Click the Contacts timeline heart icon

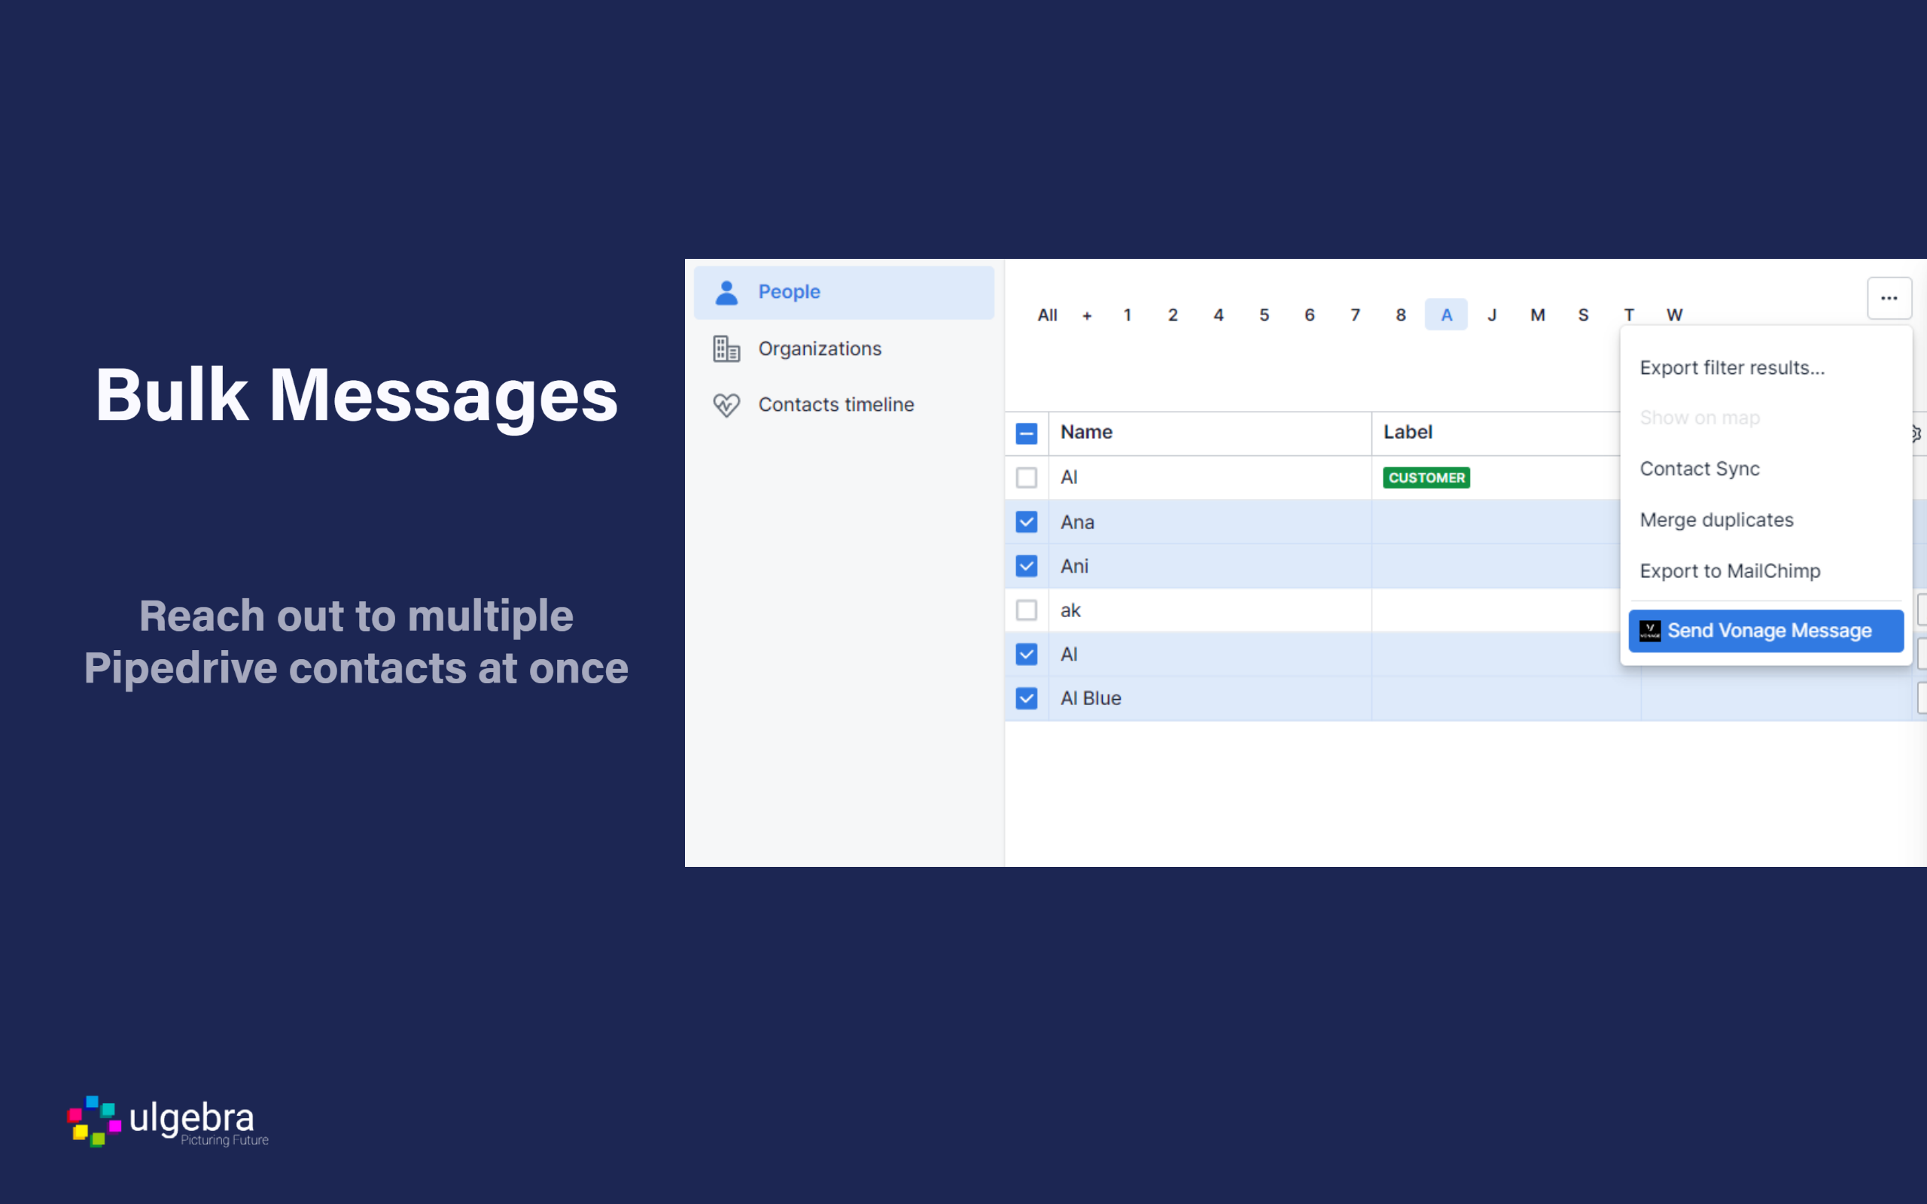tap(726, 405)
